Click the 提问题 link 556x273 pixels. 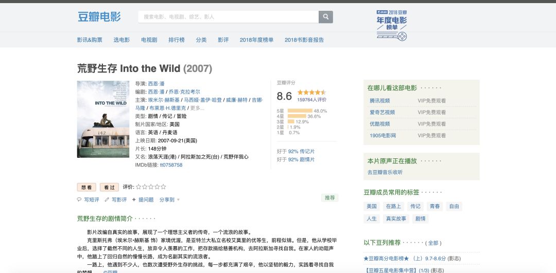click(x=146, y=199)
